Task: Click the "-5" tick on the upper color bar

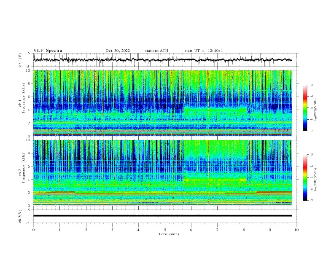Action: click(311, 108)
